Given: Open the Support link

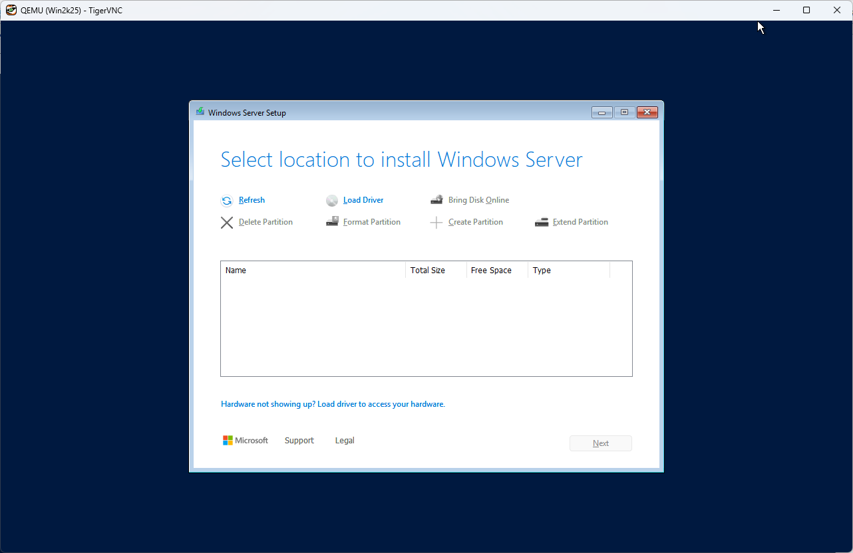Looking at the screenshot, I should (299, 441).
